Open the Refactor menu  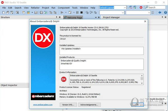coord(35,8)
